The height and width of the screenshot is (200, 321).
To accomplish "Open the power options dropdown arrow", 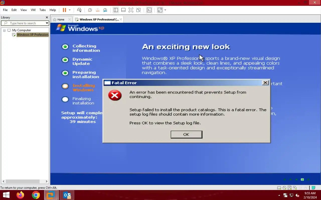I will (70, 10).
